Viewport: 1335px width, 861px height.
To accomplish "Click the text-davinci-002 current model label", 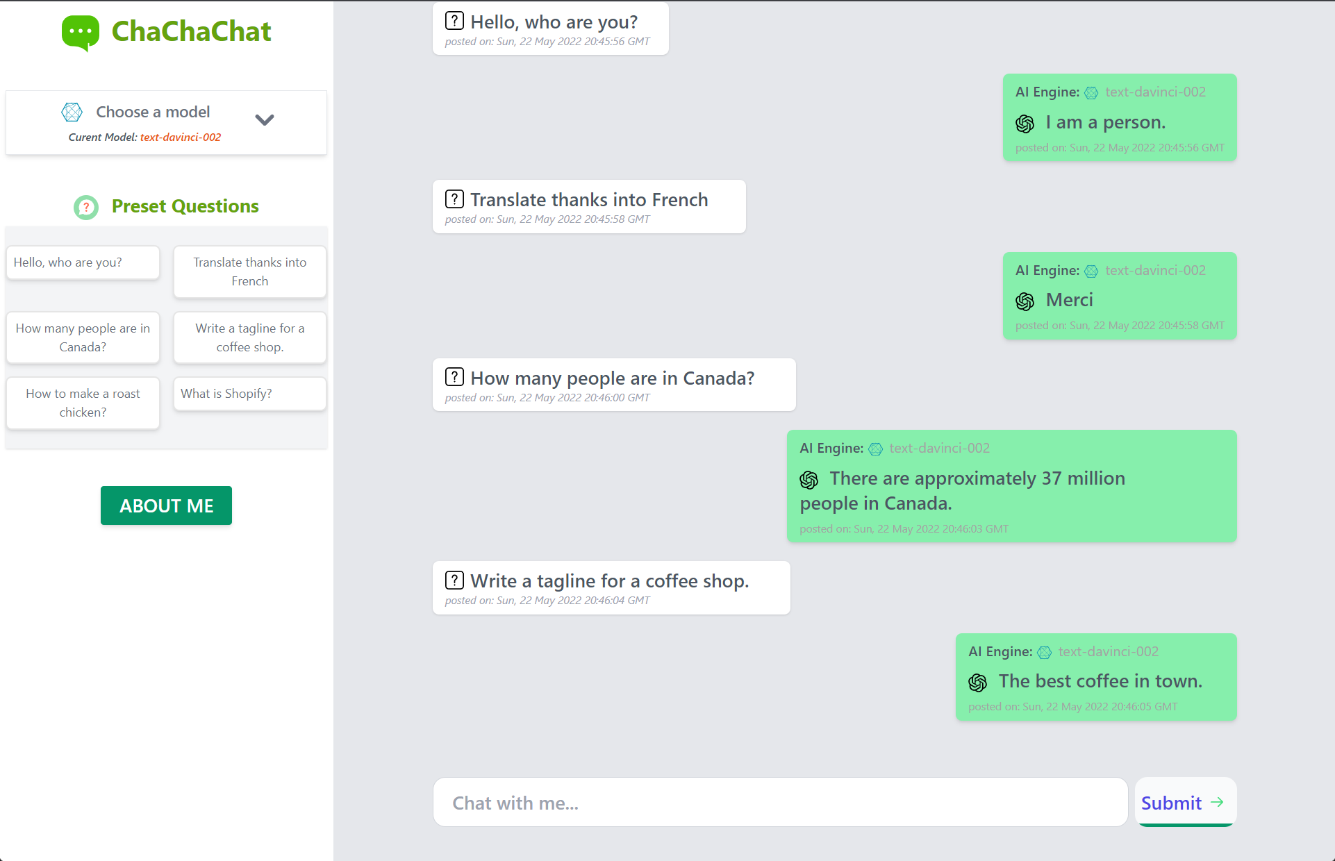I will (181, 137).
